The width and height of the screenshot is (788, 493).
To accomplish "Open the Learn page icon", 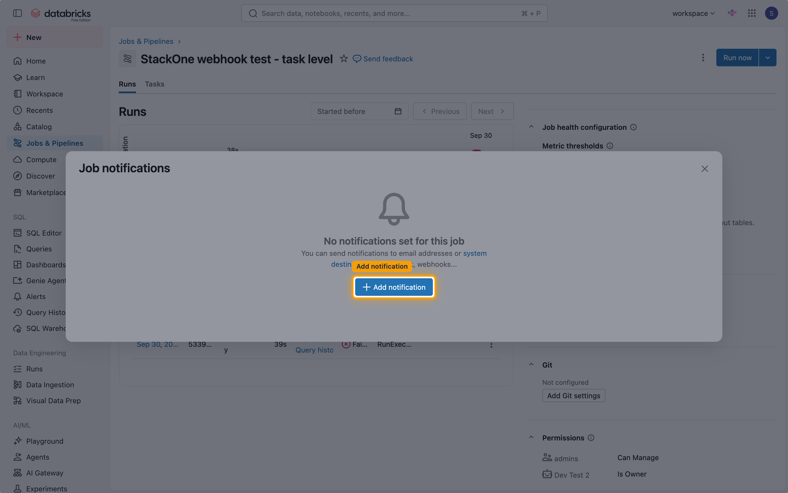I will [18, 77].
